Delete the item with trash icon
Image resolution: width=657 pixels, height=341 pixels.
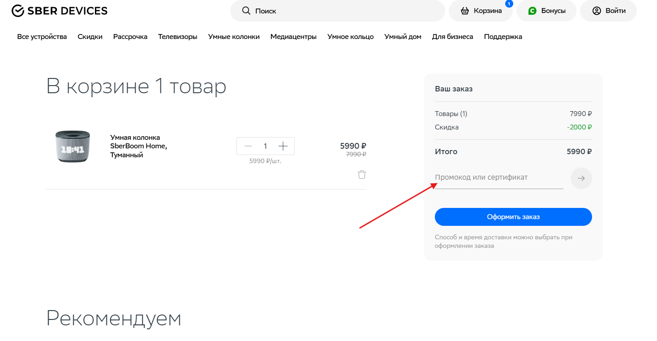coord(362,175)
